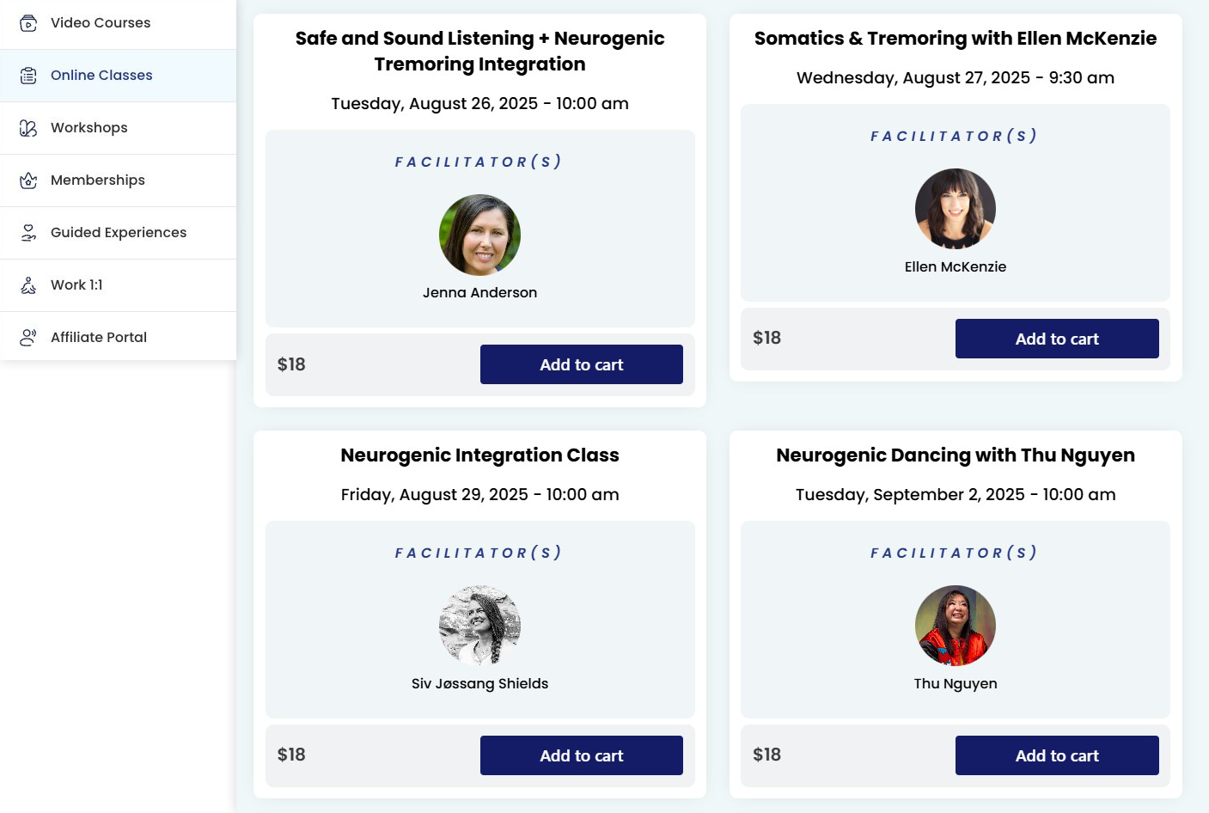Click the Workshops sidebar icon
The width and height of the screenshot is (1209, 813).
tap(28, 128)
